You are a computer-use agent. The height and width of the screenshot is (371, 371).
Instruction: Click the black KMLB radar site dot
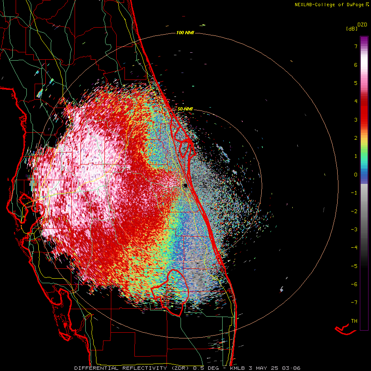tap(185, 185)
